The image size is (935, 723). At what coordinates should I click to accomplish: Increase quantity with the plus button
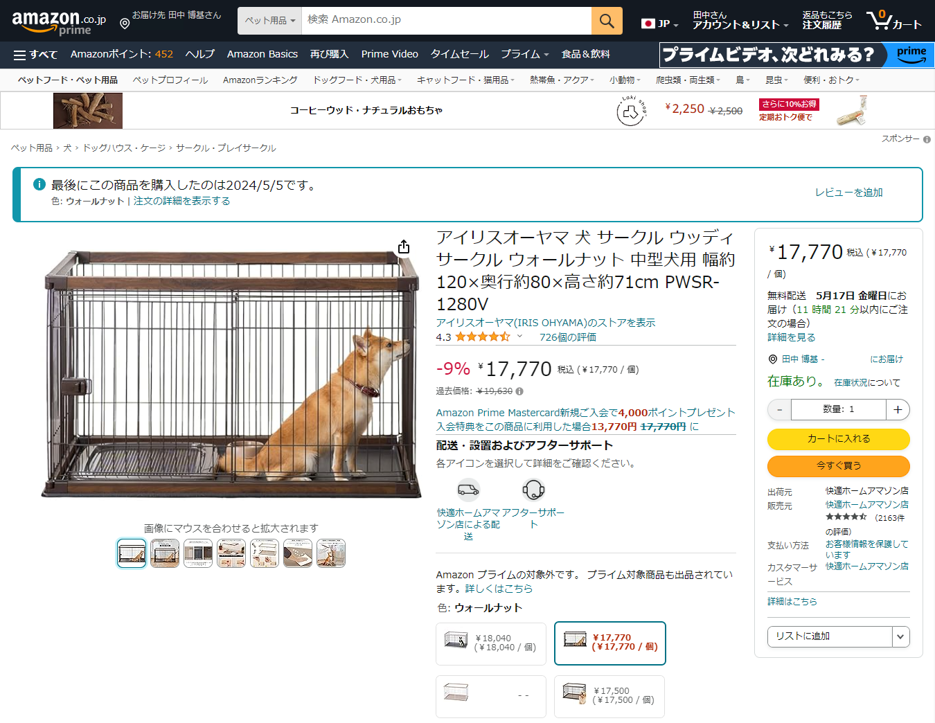[x=898, y=409]
